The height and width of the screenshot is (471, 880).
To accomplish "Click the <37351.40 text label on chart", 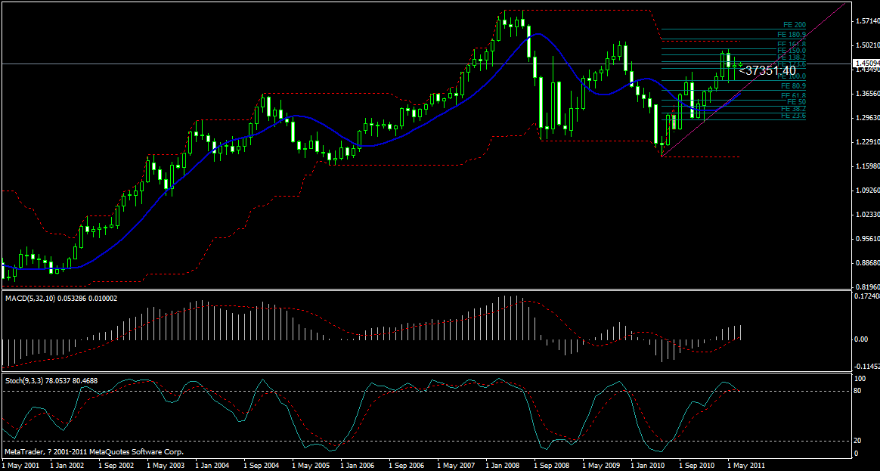I will coord(767,71).
